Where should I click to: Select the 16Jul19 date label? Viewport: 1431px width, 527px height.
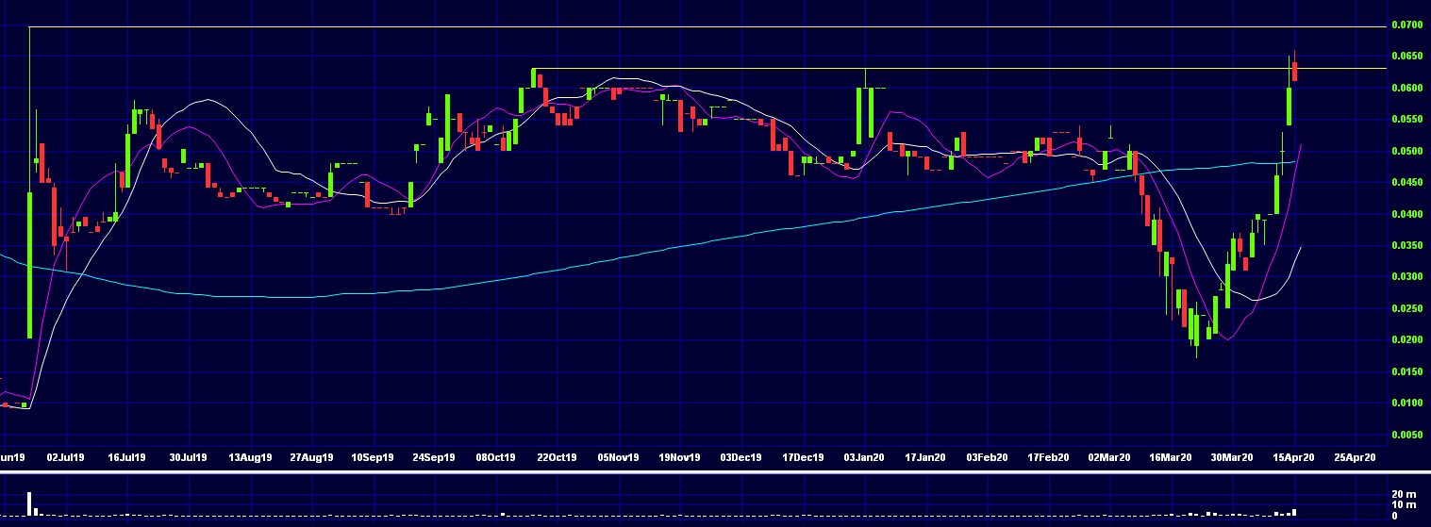click(x=126, y=457)
